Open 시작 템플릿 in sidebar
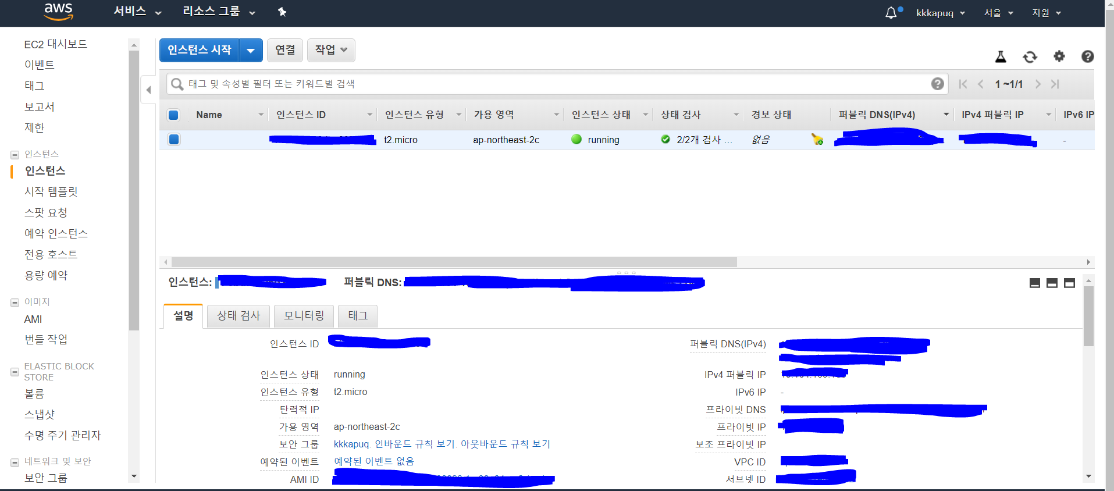The width and height of the screenshot is (1114, 491). click(x=51, y=191)
